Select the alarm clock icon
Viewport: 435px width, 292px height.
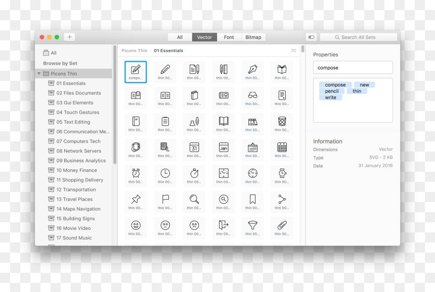136,176
